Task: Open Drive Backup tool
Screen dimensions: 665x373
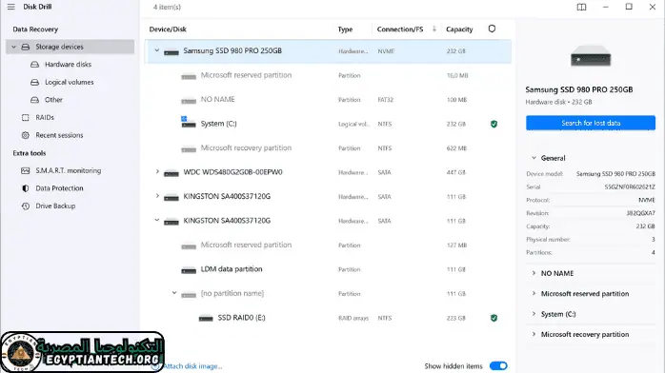Action: 55,206
